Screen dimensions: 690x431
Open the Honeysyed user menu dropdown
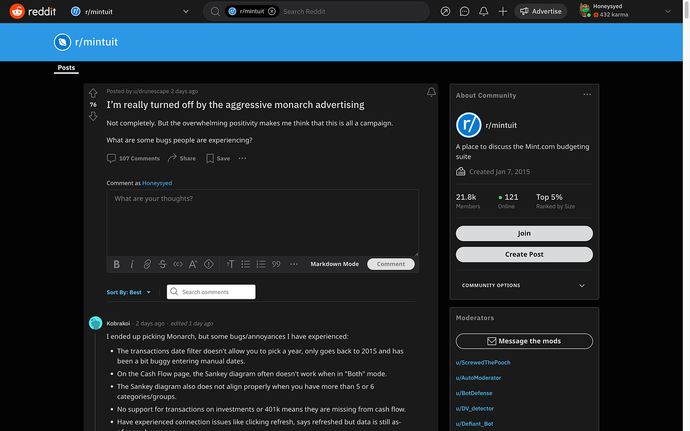coord(626,11)
